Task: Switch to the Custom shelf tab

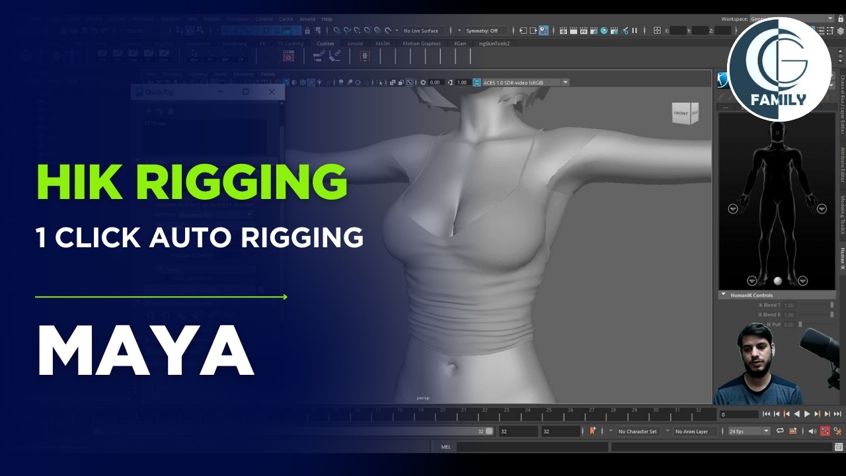Action: coord(325,44)
